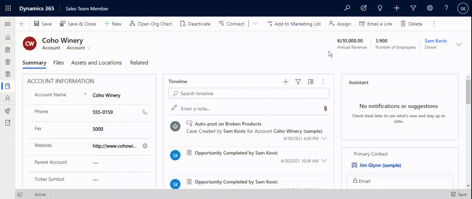Open the clipboard-with-pencil sidebar icon
The height and width of the screenshot is (199, 472).
click(8, 50)
